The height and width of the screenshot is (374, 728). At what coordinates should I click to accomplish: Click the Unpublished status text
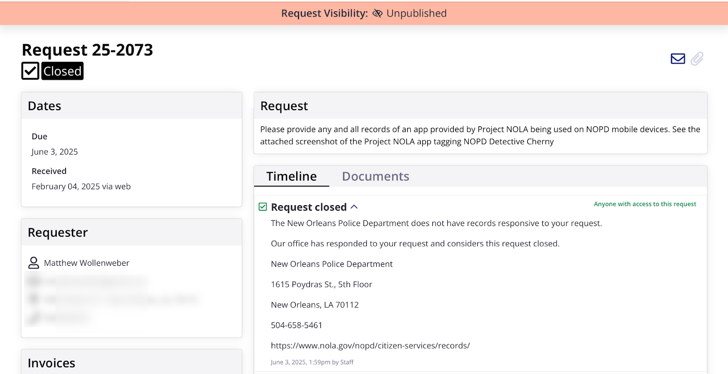point(416,14)
